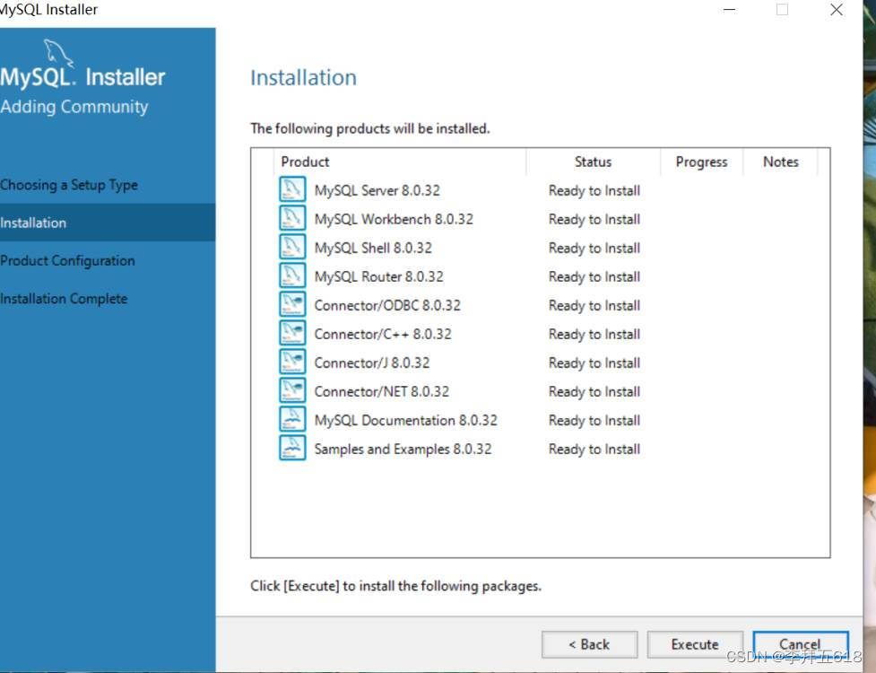The width and height of the screenshot is (876, 673).
Task: Go back with the < Back button
Action: [589, 644]
